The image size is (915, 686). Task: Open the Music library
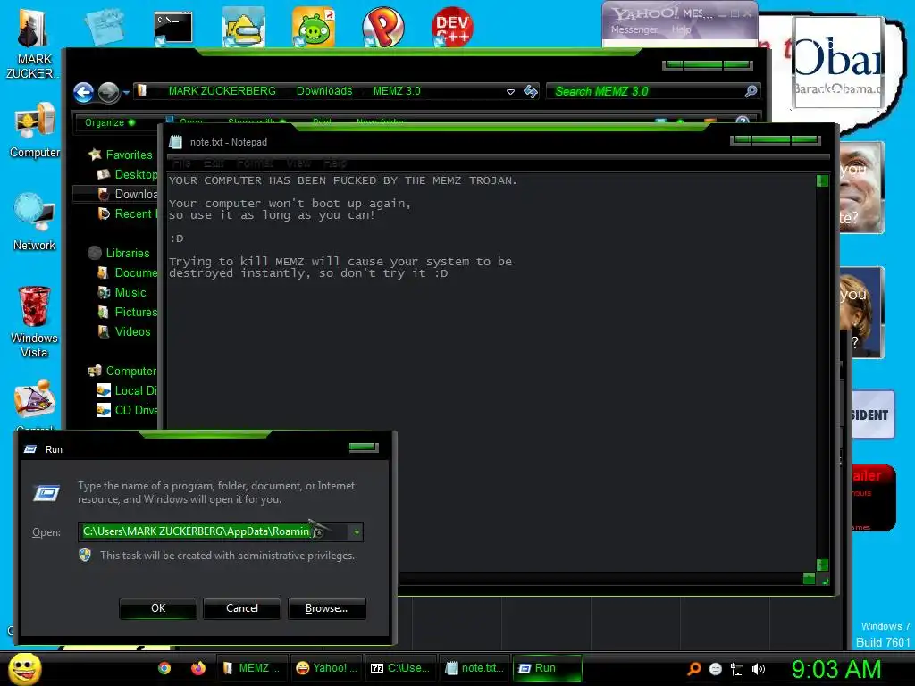(x=122, y=292)
